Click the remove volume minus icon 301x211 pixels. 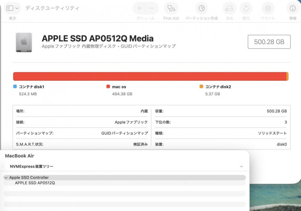(152, 8)
